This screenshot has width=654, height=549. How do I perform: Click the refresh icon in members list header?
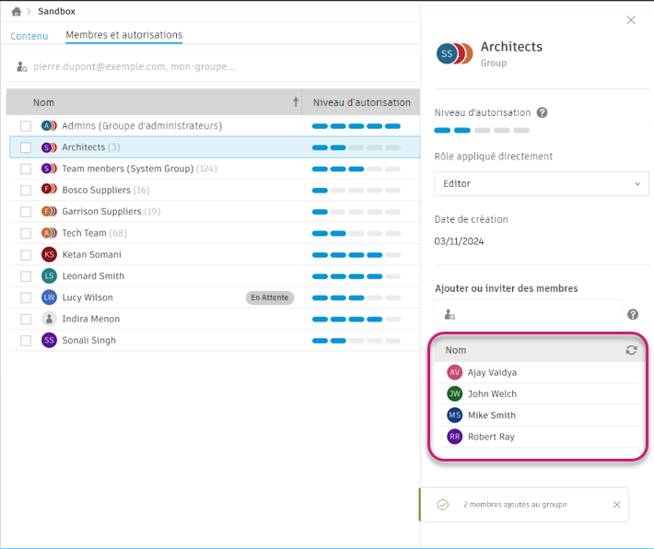tap(631, 350)
